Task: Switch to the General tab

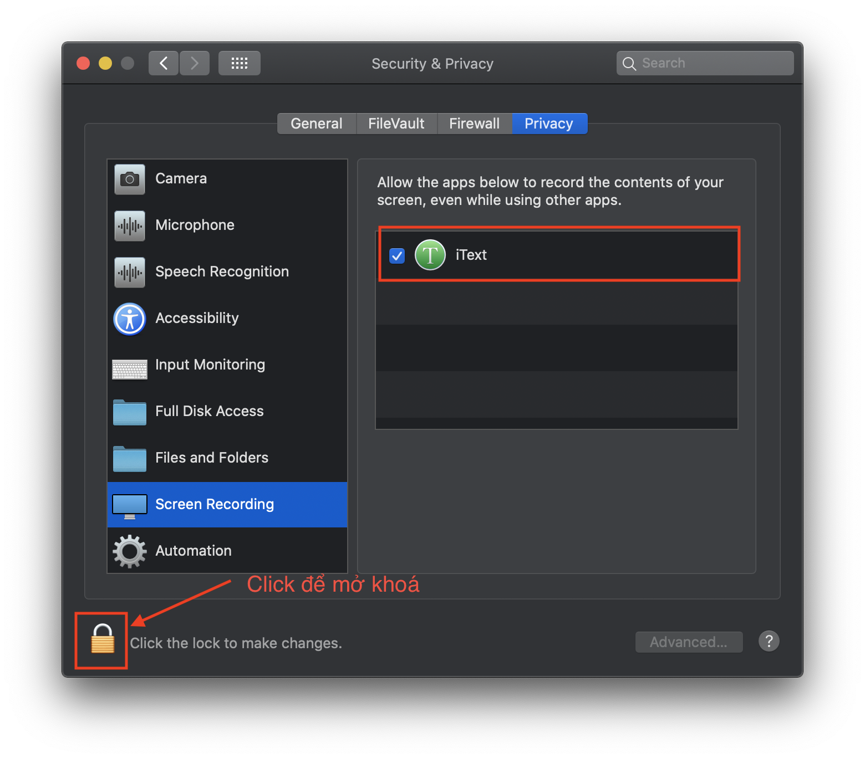Action: click(x=316, y=124)
